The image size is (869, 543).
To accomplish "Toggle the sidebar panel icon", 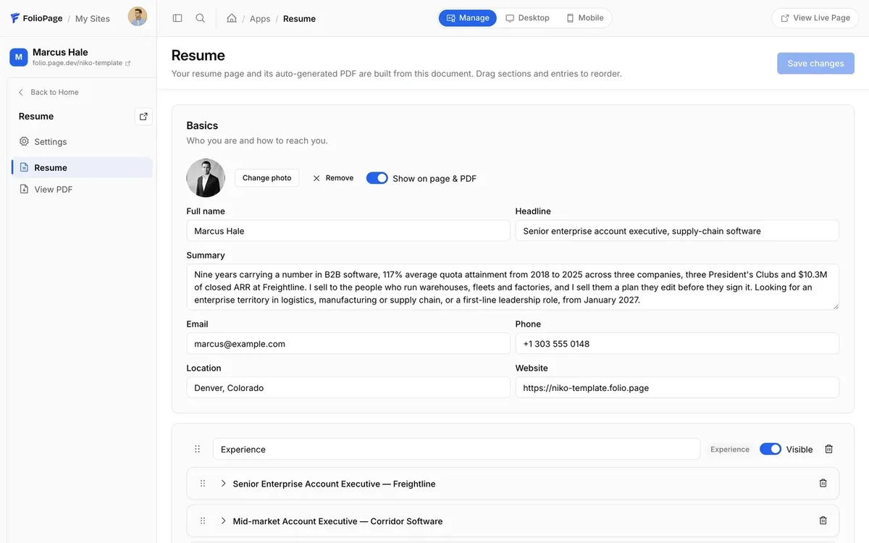I will tap(177, 18).
